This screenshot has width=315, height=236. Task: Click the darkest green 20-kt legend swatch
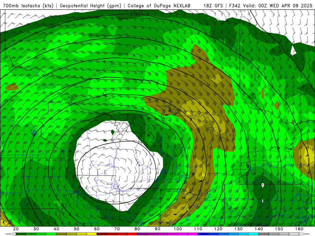point(21,234)
